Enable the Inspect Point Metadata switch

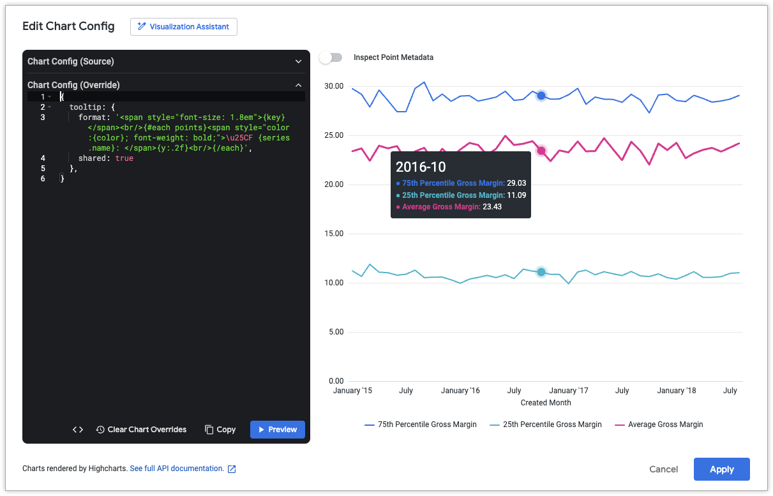[x=327, y=57]
